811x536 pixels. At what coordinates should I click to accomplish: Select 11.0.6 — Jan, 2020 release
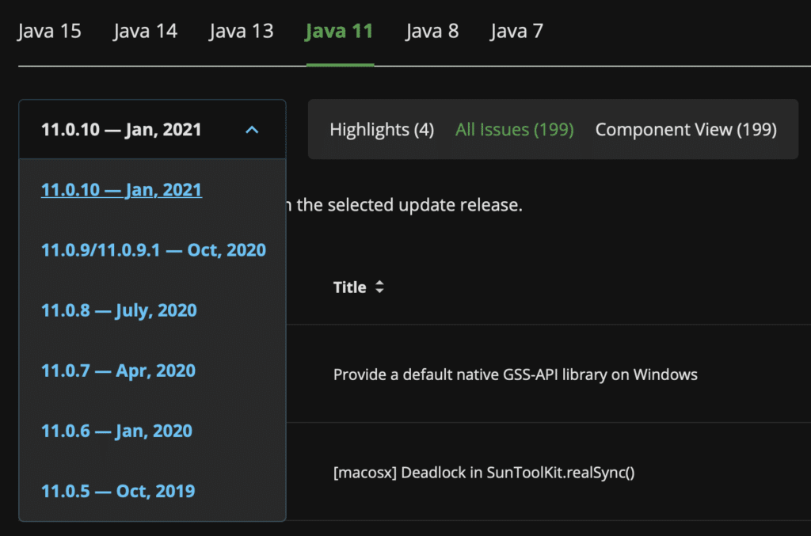[x=117, y=431]
